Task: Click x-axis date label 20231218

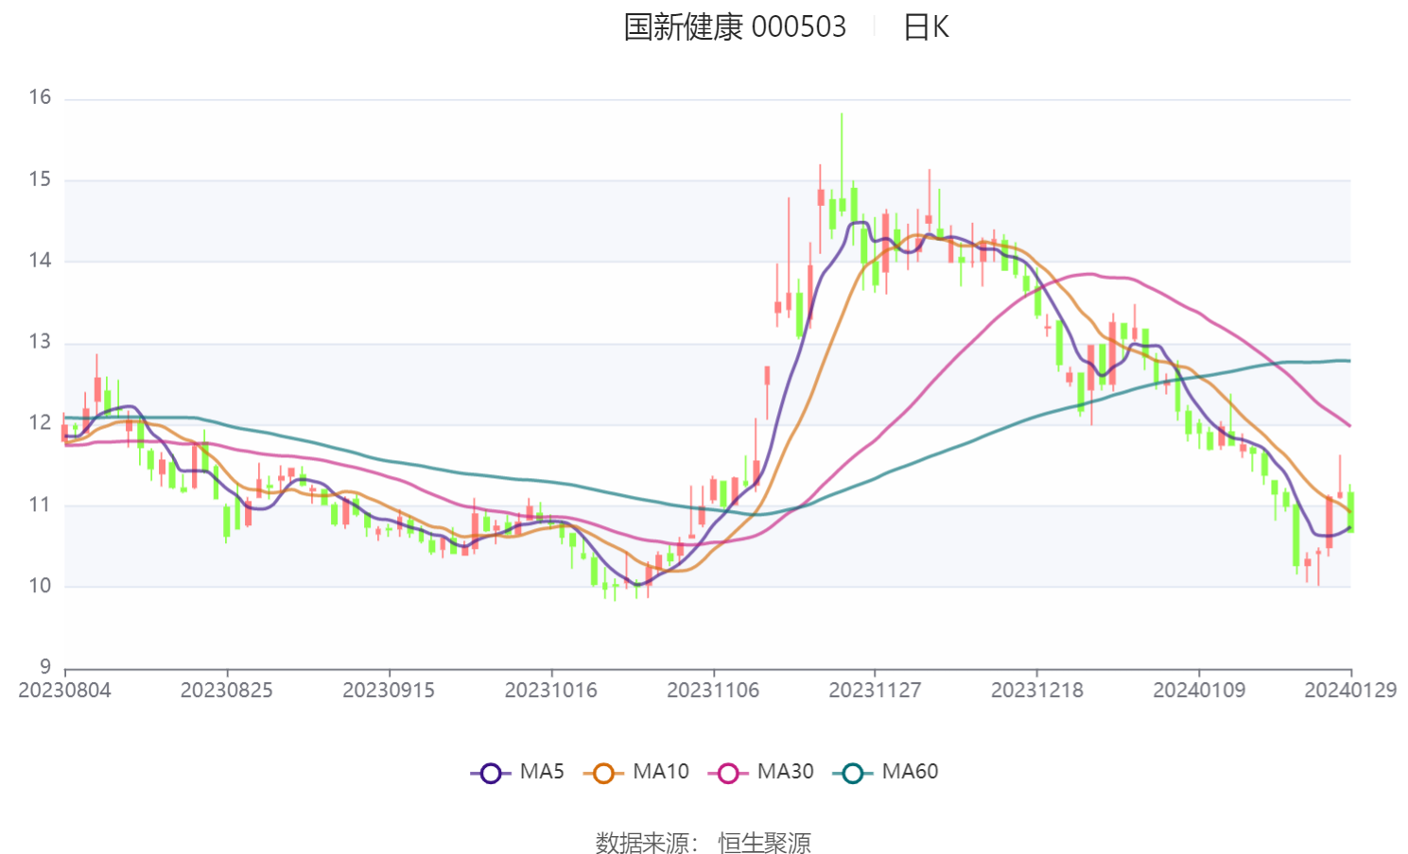Action: point(1037,691)
